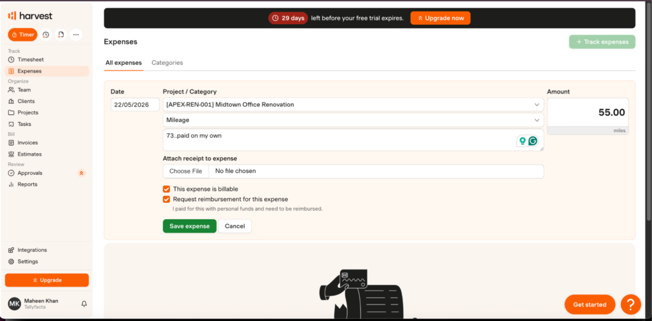652x321 pixels.
Task: Open Tasks in the sidebar
Action: (x=46, y=124)
